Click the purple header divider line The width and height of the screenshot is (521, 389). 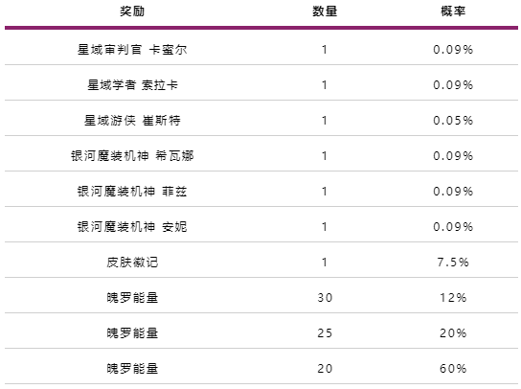pos(261,28)
